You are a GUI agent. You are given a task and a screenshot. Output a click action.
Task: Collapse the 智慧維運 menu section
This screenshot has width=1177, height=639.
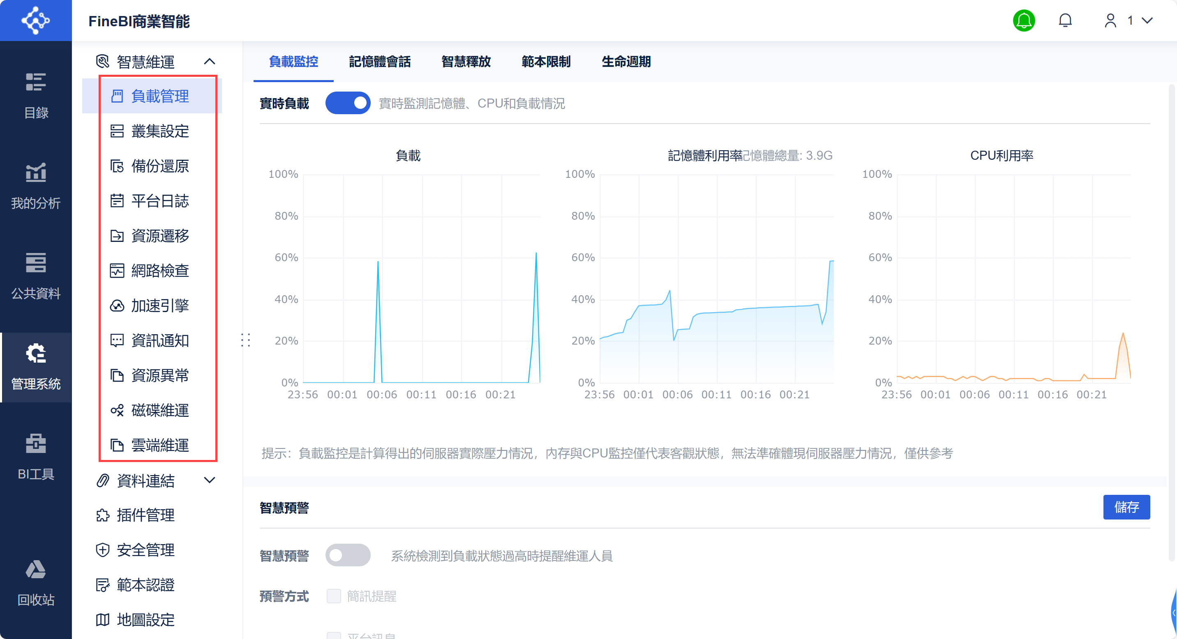[x=210, y=61]
